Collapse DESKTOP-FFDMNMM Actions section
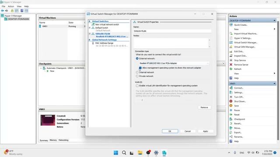This screenshot has height=157, width=280. (274, 20)
